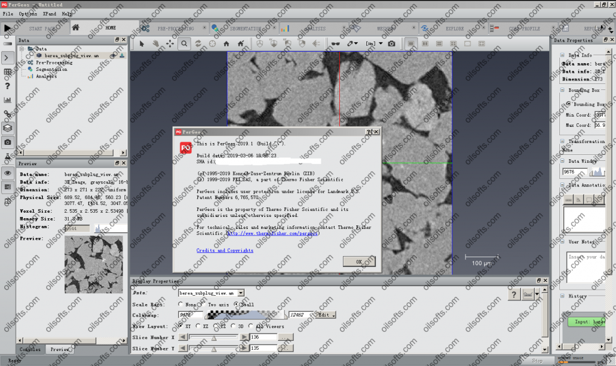Toggle visibility eye of berea_subplug_view.am
Viewport: 616px width, 366px height.
pos(113,56)
